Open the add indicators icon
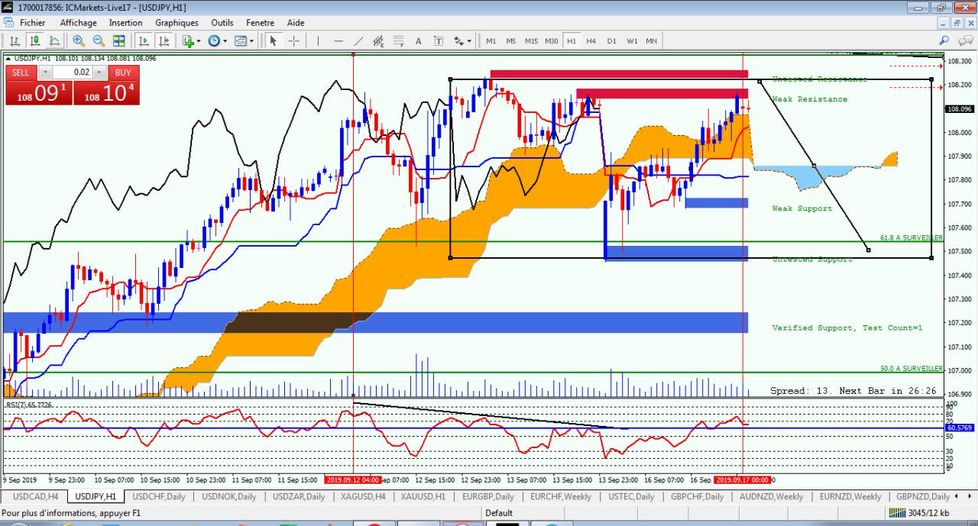 (x=188, y=40)
